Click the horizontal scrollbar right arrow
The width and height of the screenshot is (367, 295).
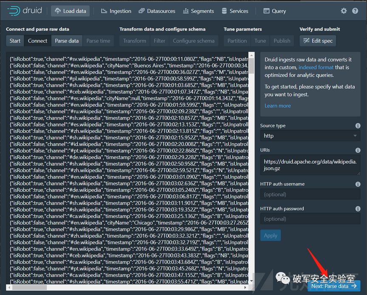click(245, 287)
